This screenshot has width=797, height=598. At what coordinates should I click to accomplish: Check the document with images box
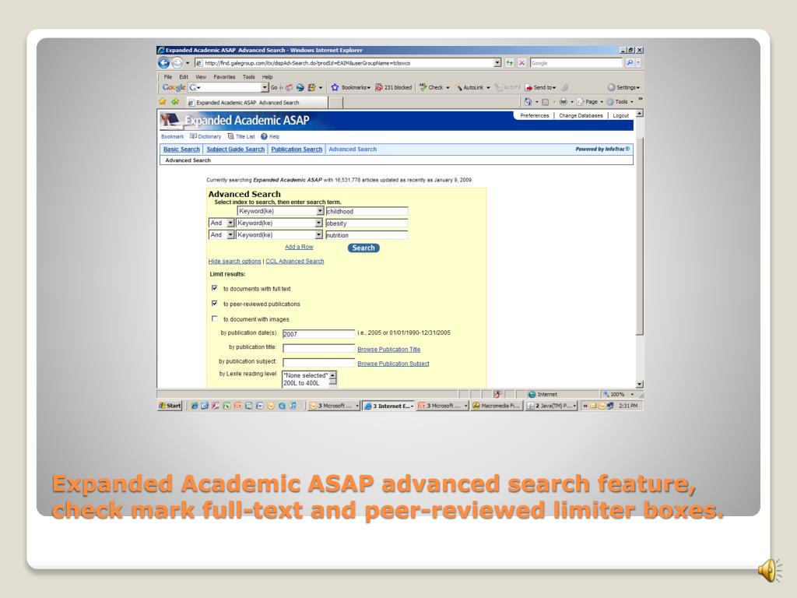pyautogui.click(x=215, y=318)
